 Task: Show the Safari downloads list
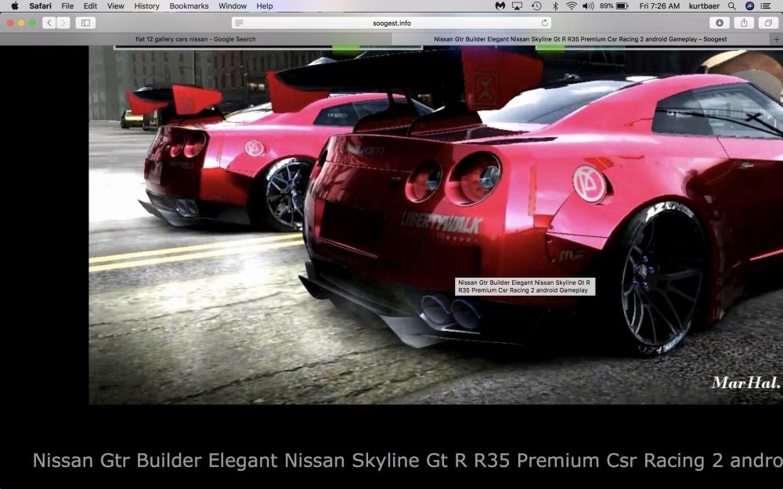720,23
